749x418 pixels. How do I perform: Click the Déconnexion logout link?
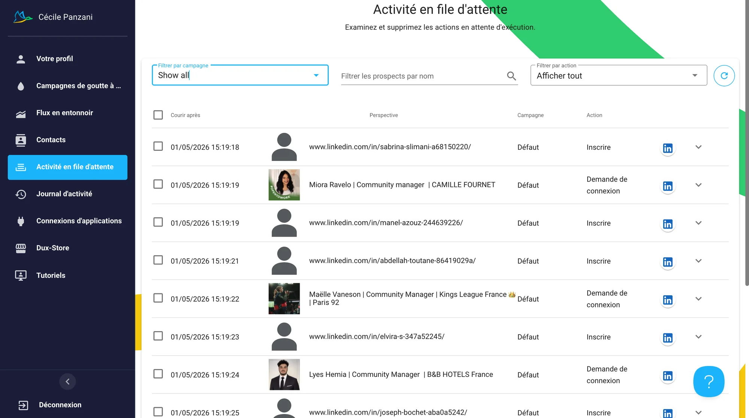[x=60, y=405]
